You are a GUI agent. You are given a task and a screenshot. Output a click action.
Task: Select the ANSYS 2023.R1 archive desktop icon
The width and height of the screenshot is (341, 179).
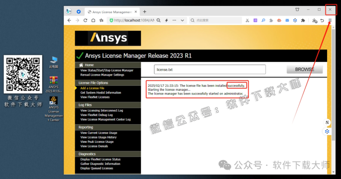54,84
